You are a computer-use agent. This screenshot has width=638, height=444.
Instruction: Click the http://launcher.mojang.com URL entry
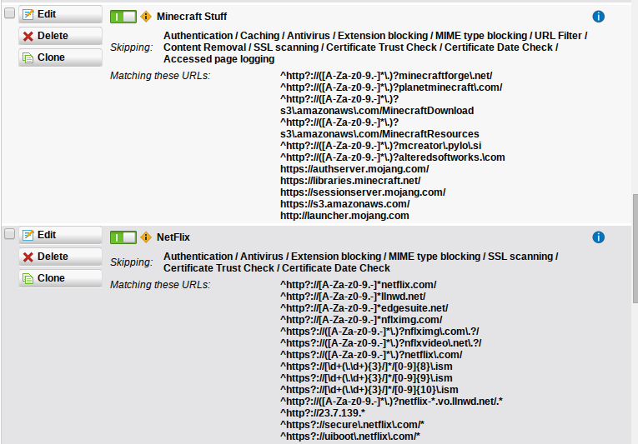click(x=344, y=215)
